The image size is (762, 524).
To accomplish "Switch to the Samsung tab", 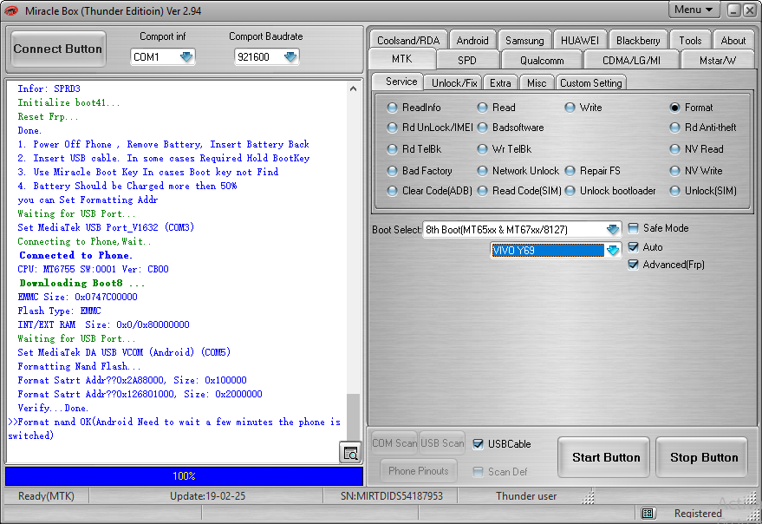I will pyautogui.click(x=524, y=41).
